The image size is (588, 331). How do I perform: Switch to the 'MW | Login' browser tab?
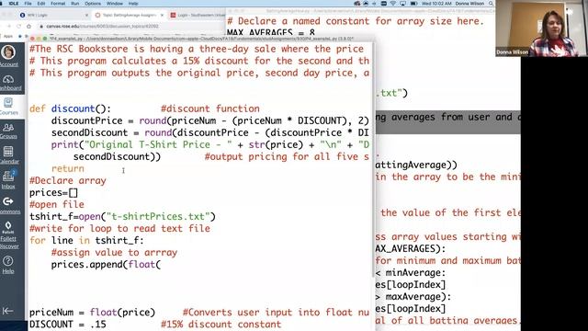pos(53,15)
